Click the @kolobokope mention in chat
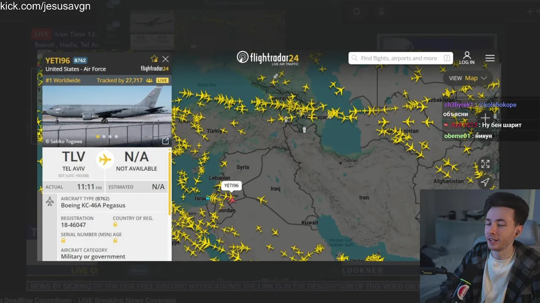Image resolution: width=540 pixels, height=303 pixels. tap(497, 105)
